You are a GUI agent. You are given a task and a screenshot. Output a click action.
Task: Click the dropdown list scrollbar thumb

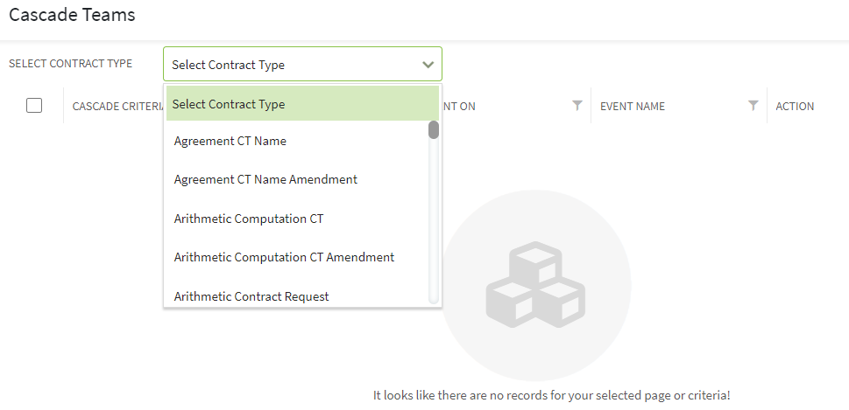(x=433, y=130)
